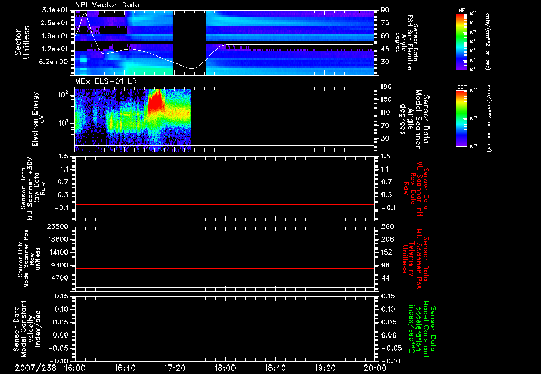The width and height of the screenshot is (541, 374).
Task: Select the 18:40 time tick label
Action: [x=275, y=368]
